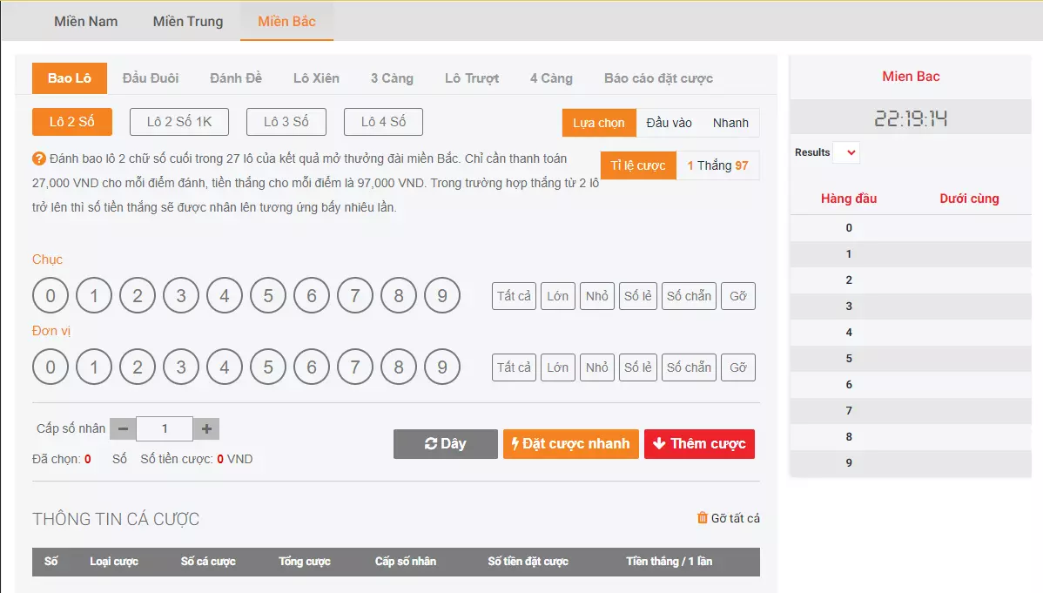
Task: Enable the Số chẵn filter for Đơn vị
Action: (x=689, y=367)
